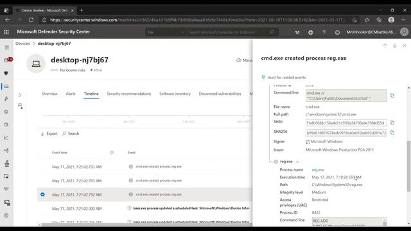
Task: Open a new browser tab
Action: 82,10
